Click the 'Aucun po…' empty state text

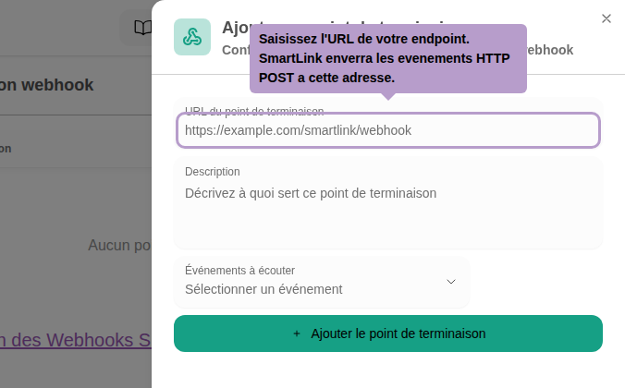tap(119, 245)
